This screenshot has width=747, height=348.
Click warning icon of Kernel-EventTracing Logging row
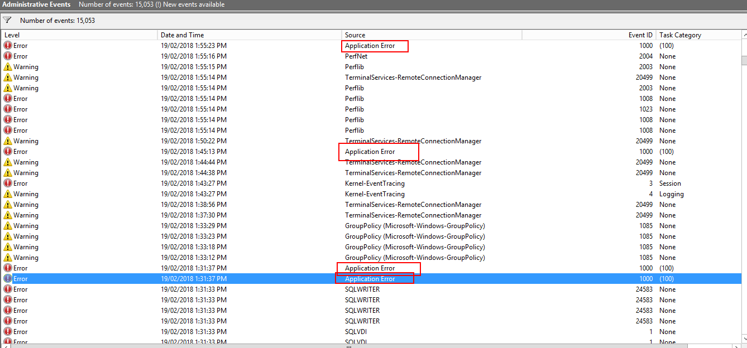[8, 194]
